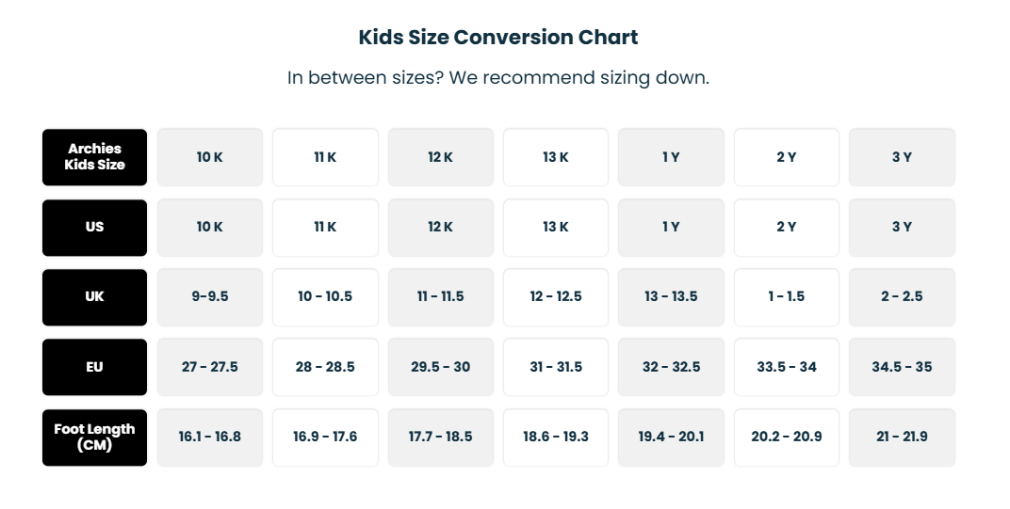1010x509 pixels.
Task: Click the EU 29.5 - 30 cell
Action: (x=440, y=367)
